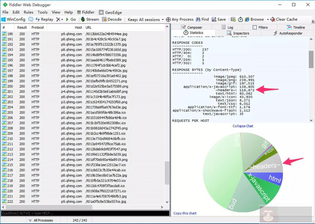The height and width of the screenshot is (224, 315).
Task: Click the Copy this chart link
Action: pos(185,213)
